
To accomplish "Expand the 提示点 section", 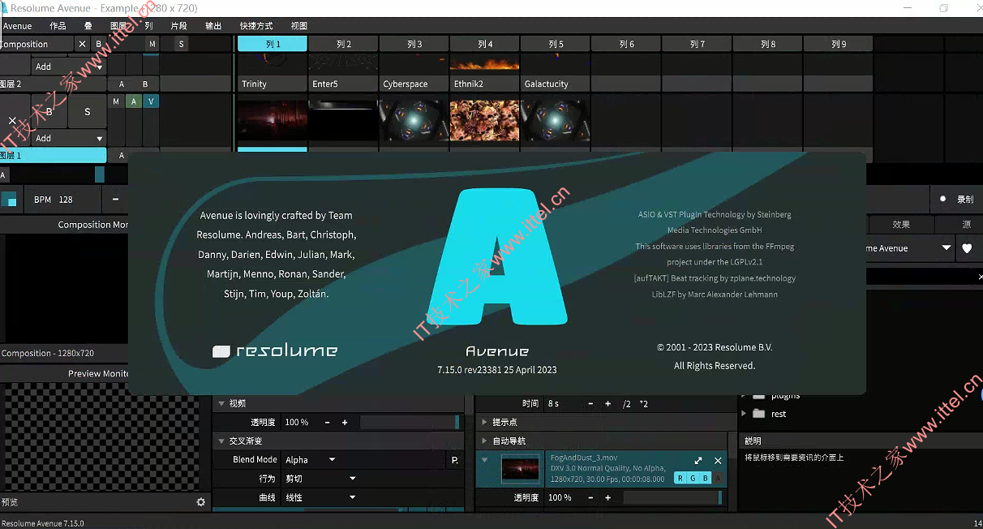I will point(485,422).
